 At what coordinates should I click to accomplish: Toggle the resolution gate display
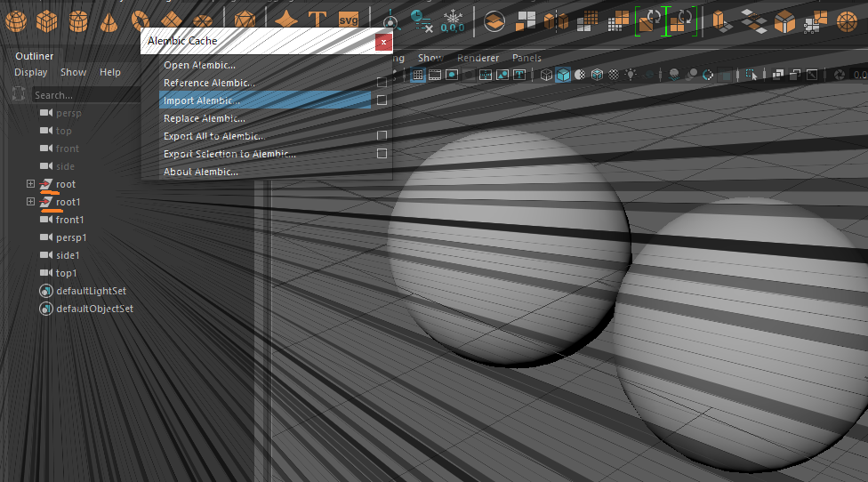(452, 75)
